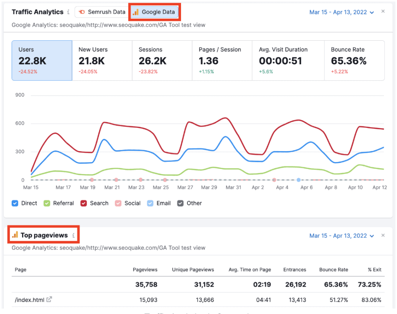This screenshot has height=314, width=397.
Task: Open the Top pageviews date range selector
Action: click(x=372, y=235)
